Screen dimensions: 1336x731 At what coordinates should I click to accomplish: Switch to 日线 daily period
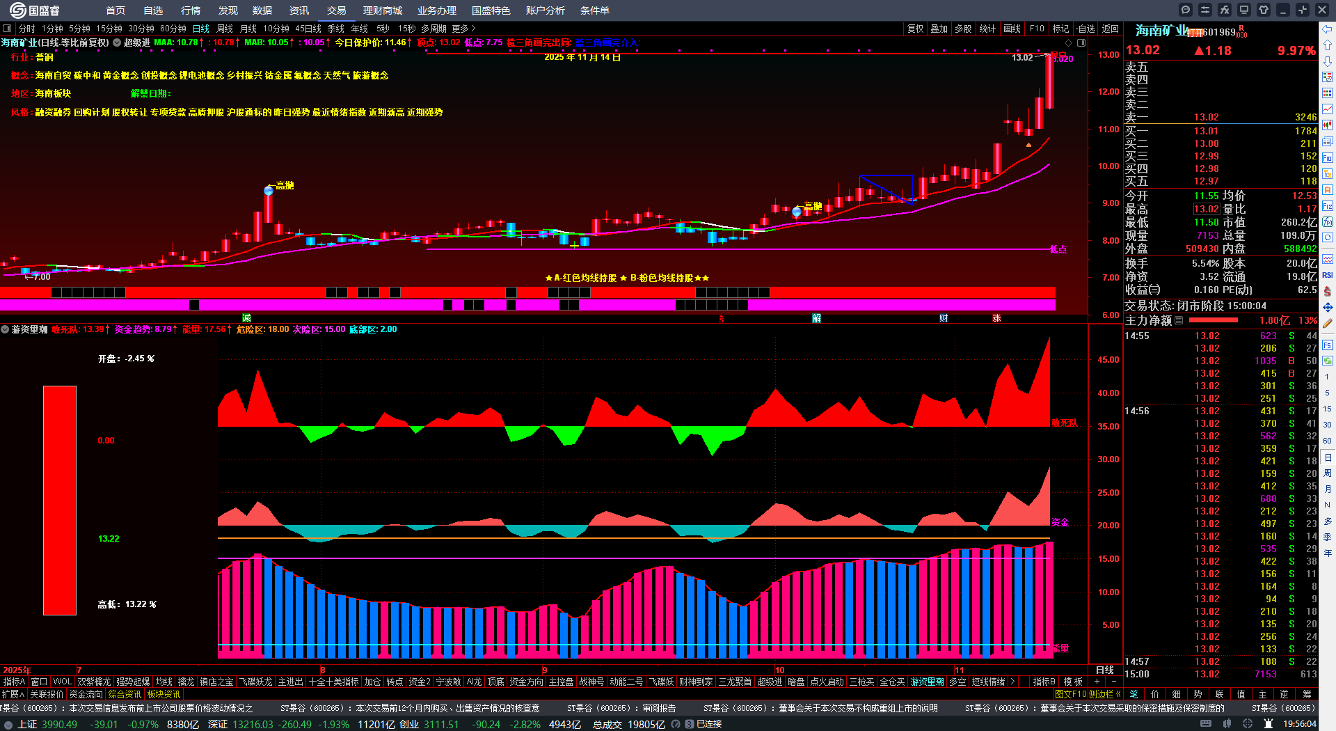click(x=201, y=29)
